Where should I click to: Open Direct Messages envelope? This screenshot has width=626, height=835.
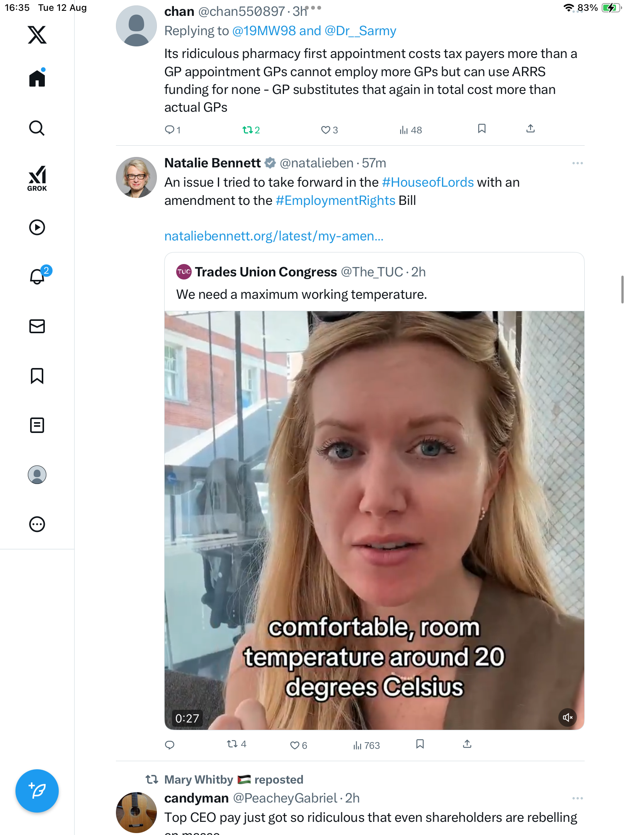pos(37,326)
